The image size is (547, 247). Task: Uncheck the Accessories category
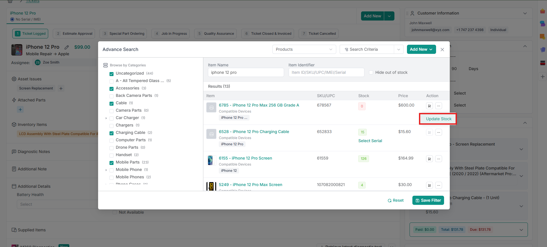112,89
